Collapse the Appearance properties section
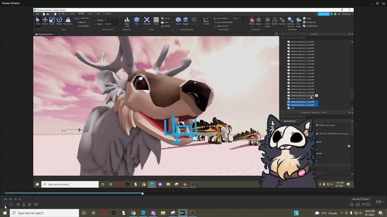This screenshot has width=387, height=217. point(281,121)
